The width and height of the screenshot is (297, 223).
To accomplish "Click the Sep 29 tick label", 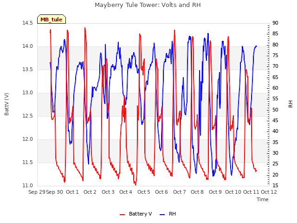I will point(37,192).
